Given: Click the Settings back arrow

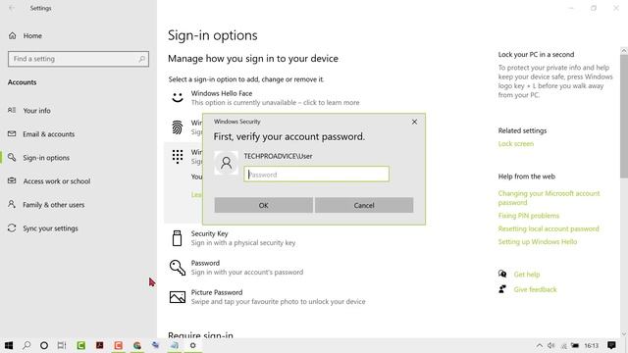Looking at the screenshot, I should [x=12, y=8].
